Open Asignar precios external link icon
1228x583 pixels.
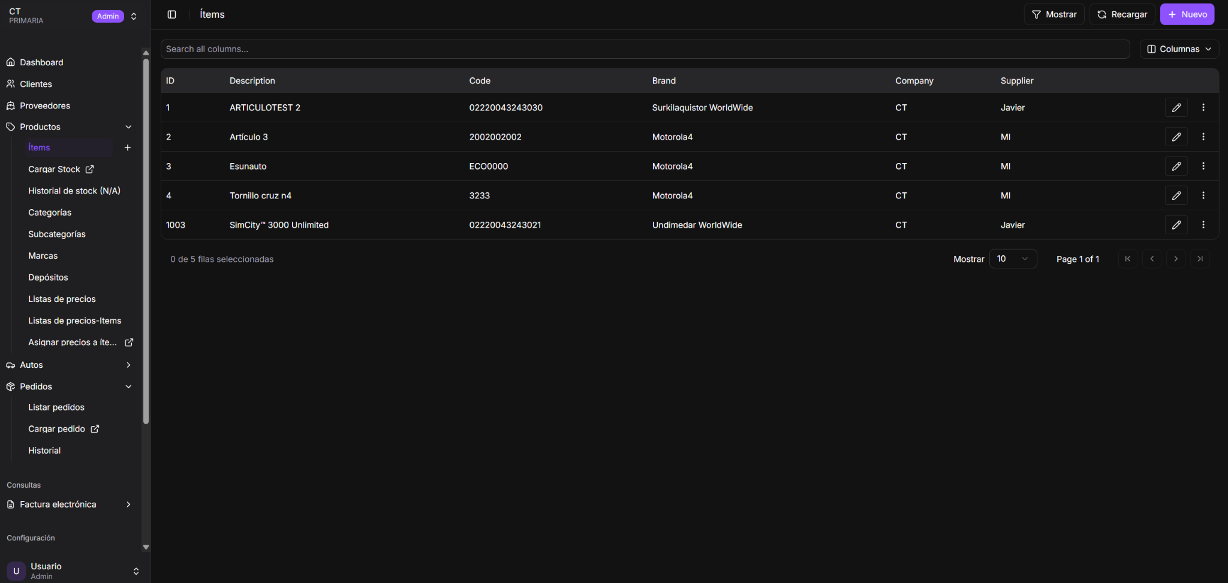[129, 343]
